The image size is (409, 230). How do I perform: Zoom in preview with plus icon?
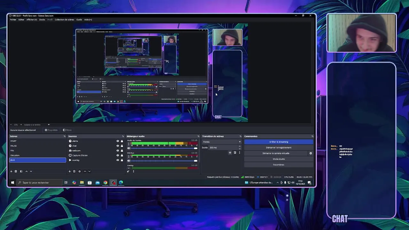pyautogui.click(x=21, y=125)
